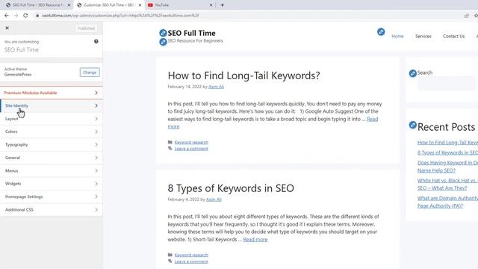The image size is (478, 269).
Task: Click the author link under 8 Types post
Action: pyautogui.click(x=214, y=200)
